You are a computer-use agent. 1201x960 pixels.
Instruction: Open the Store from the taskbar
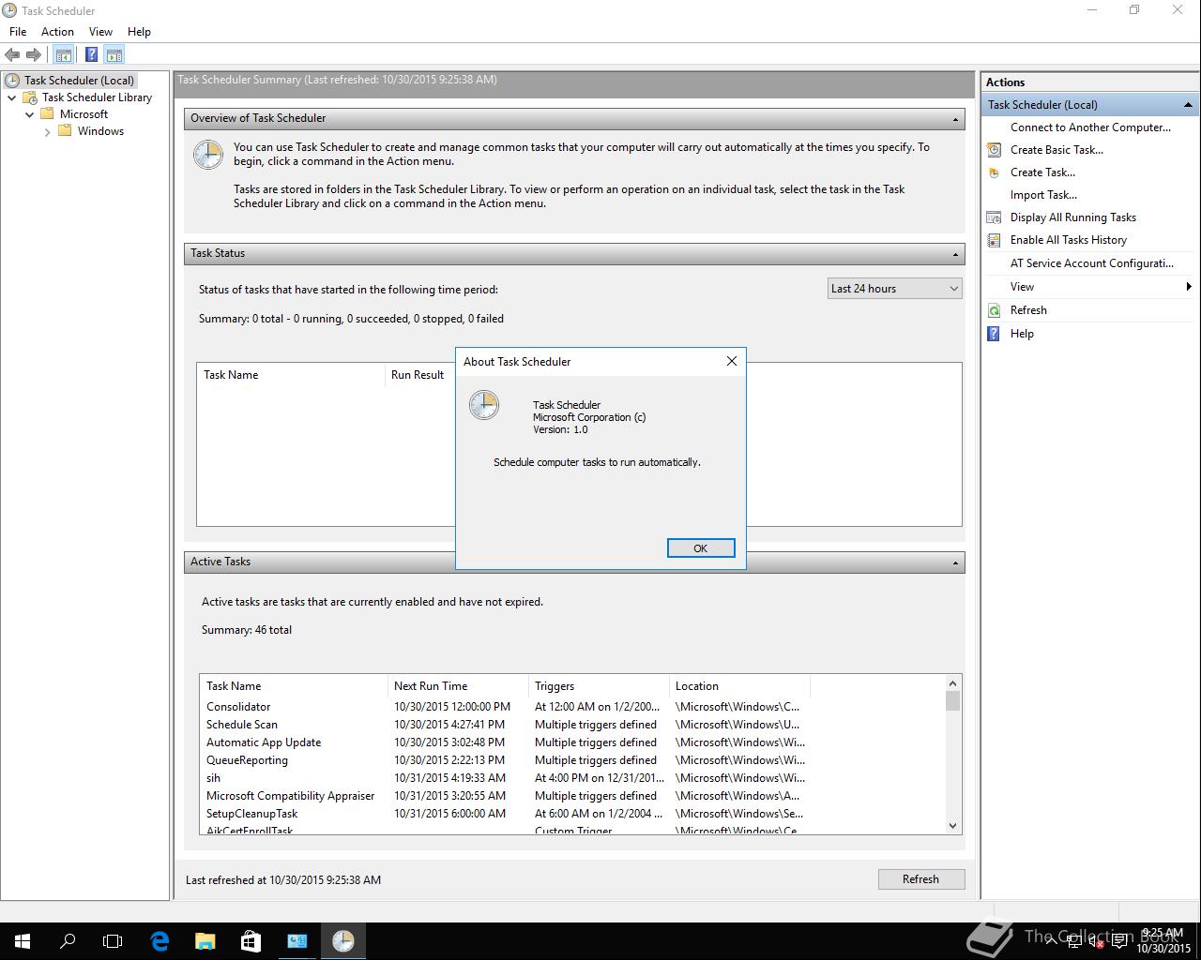[x=251, y=941]
